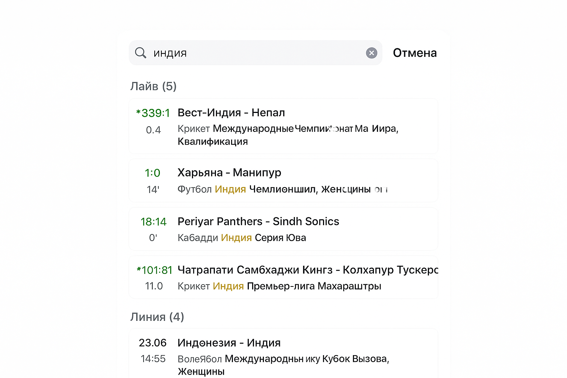This screenshot has height=378, width=567.
Task: Click highlighted Индия in the Футбол row
Action: coord(230,189)
